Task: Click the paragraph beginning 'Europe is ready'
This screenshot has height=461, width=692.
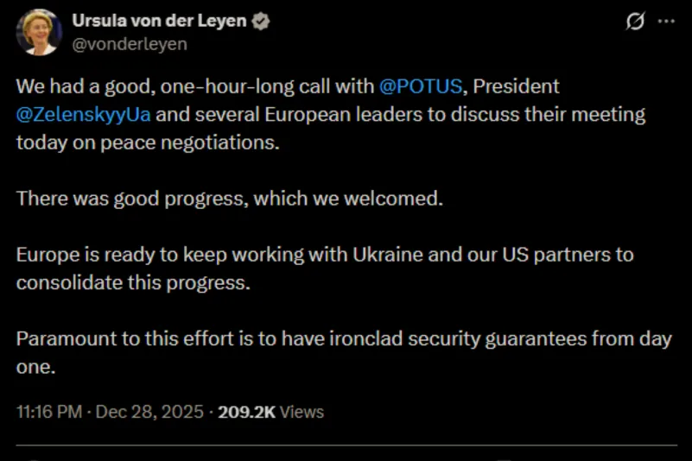Action: point(324,255)
